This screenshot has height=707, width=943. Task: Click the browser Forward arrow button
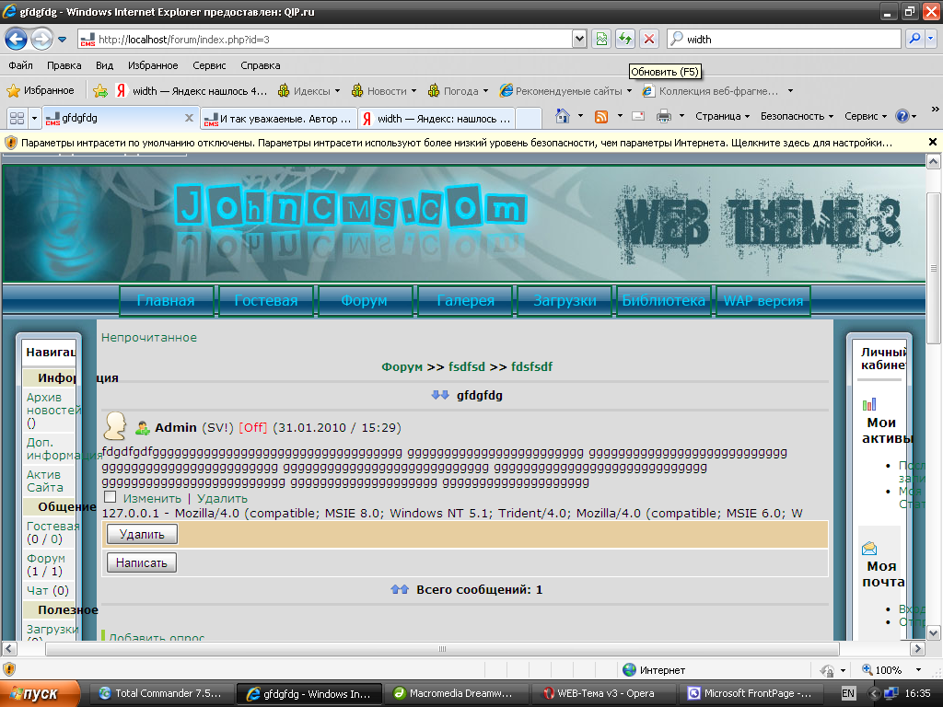point(41,40)
